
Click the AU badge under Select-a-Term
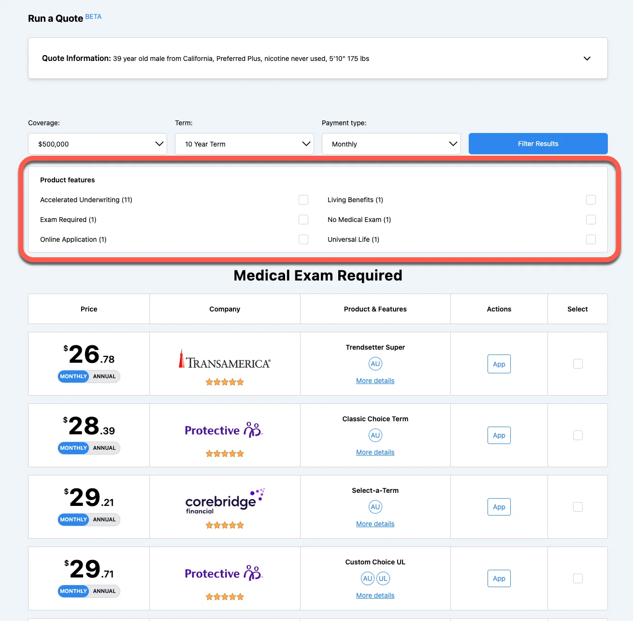[x=375, y=507]
